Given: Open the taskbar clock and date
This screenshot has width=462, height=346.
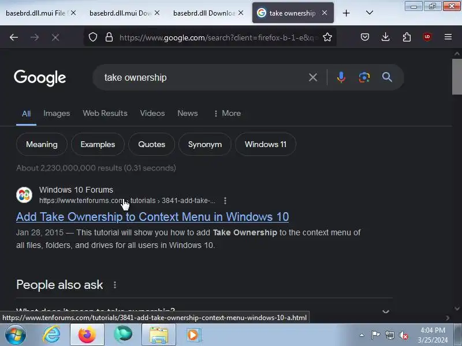Looking at the screenshot, I should tap(433, 335).
